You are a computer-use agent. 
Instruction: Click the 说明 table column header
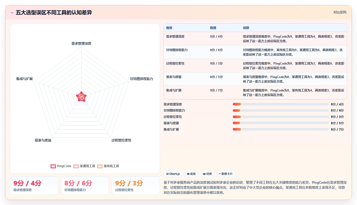(x=246, y=28)
